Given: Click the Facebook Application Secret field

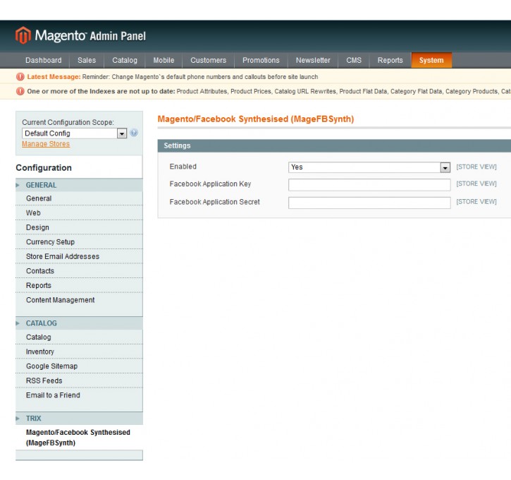Looking at the screenshot, I should click(x=369, y=203).
